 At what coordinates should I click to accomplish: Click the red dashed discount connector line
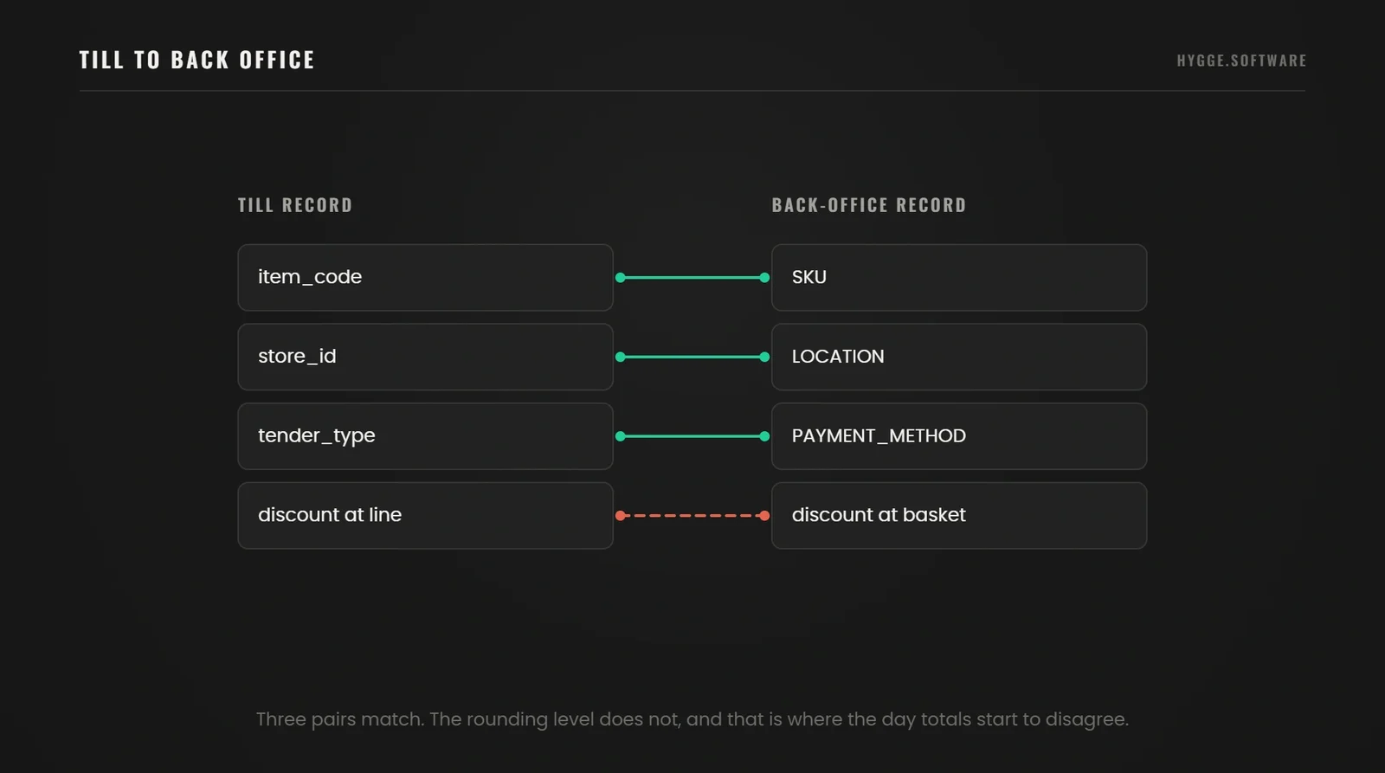692,516
